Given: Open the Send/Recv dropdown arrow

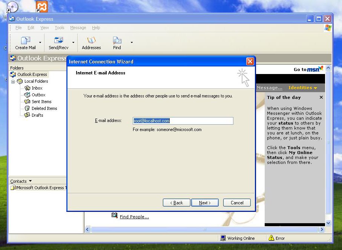Looking at the screenshot, I should [x=73, y=42].
